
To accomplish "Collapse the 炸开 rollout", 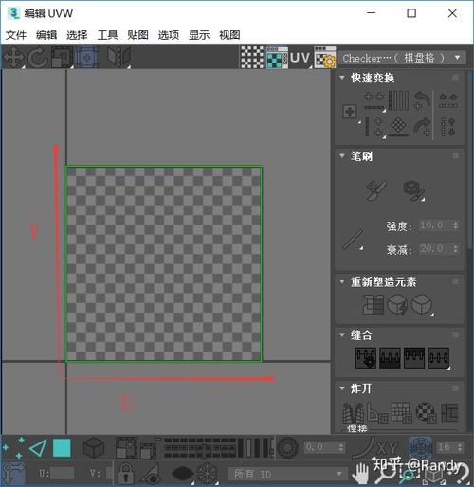I will click(x=342, y=388).
